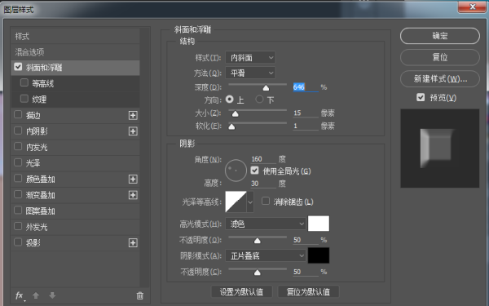489x306 pixels.
Task: Click the move effect up arrow
Action: [x=36, y=295]
